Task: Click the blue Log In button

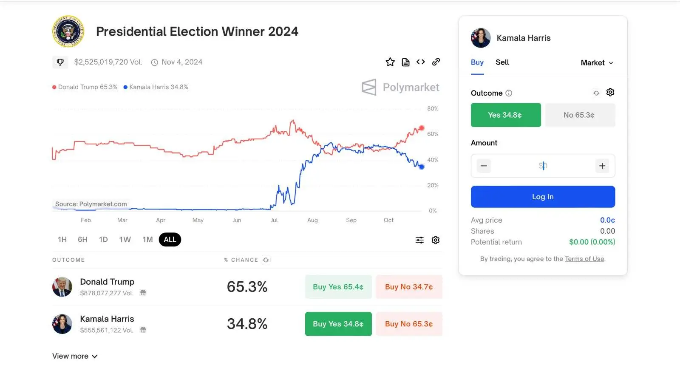Action: (x=543, y=197)
